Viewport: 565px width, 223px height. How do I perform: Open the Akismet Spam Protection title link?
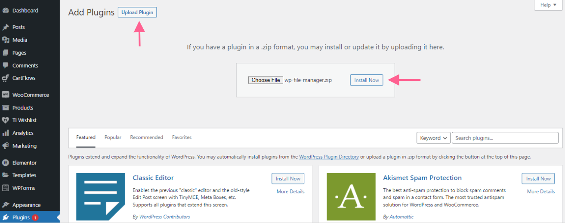[422, 178]
